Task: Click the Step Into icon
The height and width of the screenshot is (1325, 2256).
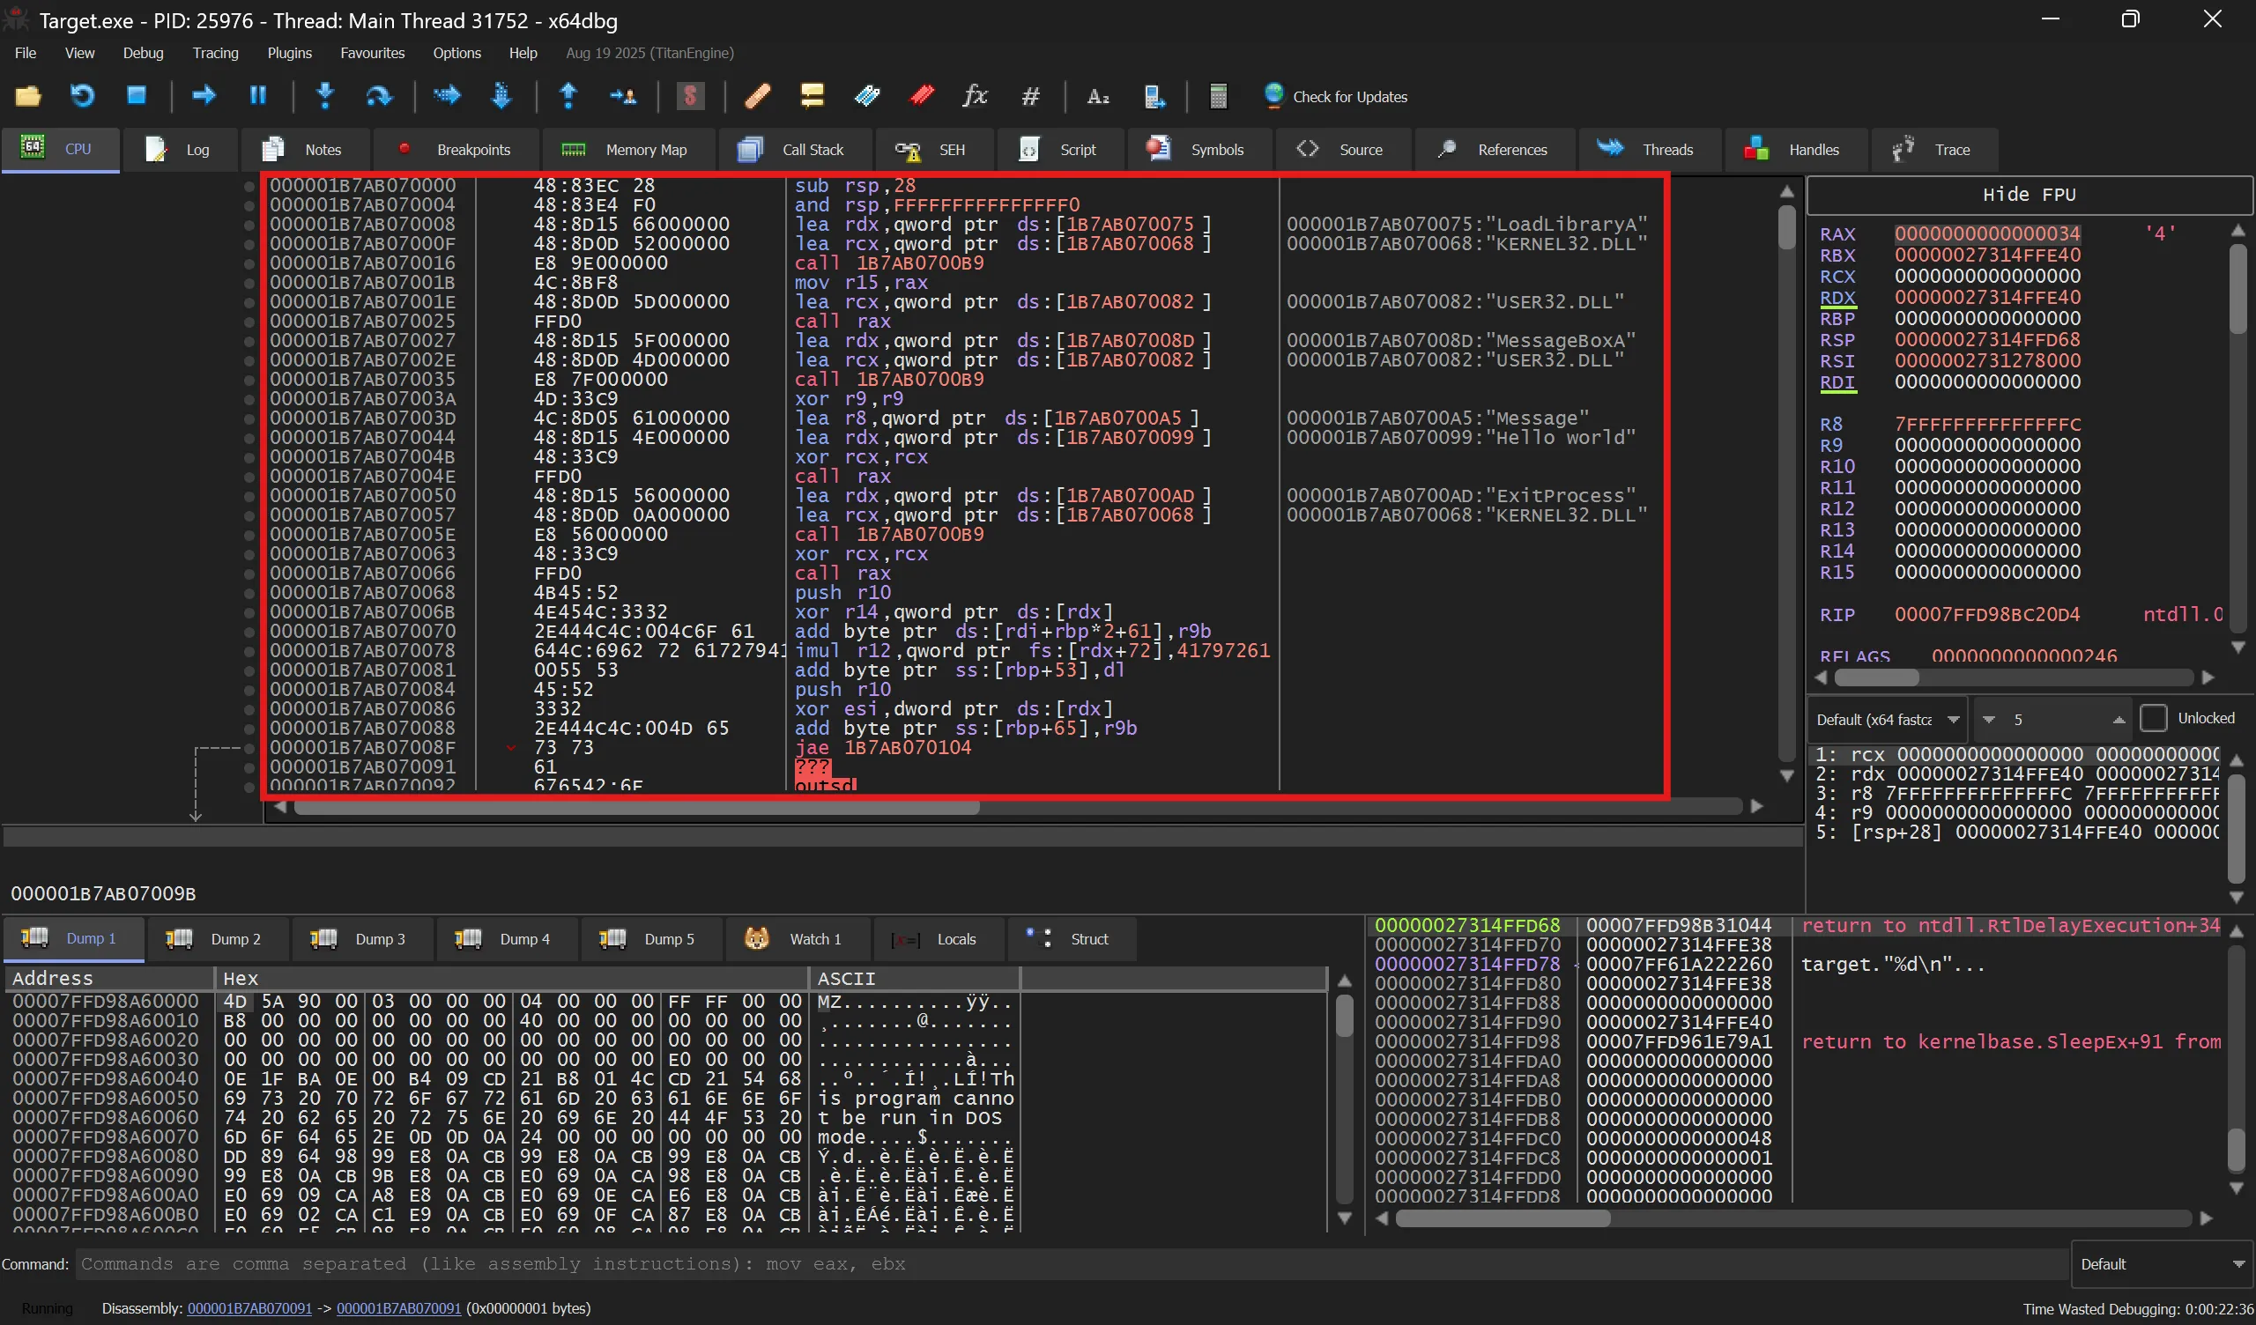Action: tap(325, 96)
